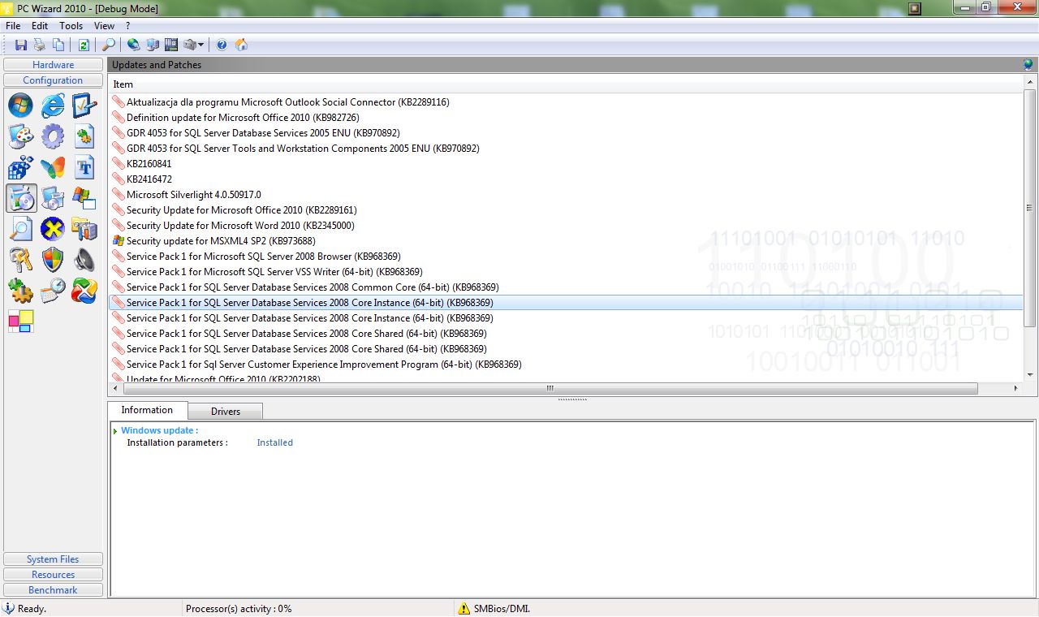1039x617 pixels.
Task: Click the Home house toolbar icon
Action: click(241, 45)
